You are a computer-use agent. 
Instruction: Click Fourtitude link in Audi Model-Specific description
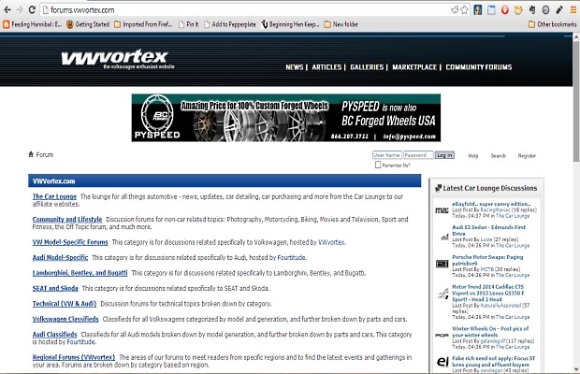292,257
